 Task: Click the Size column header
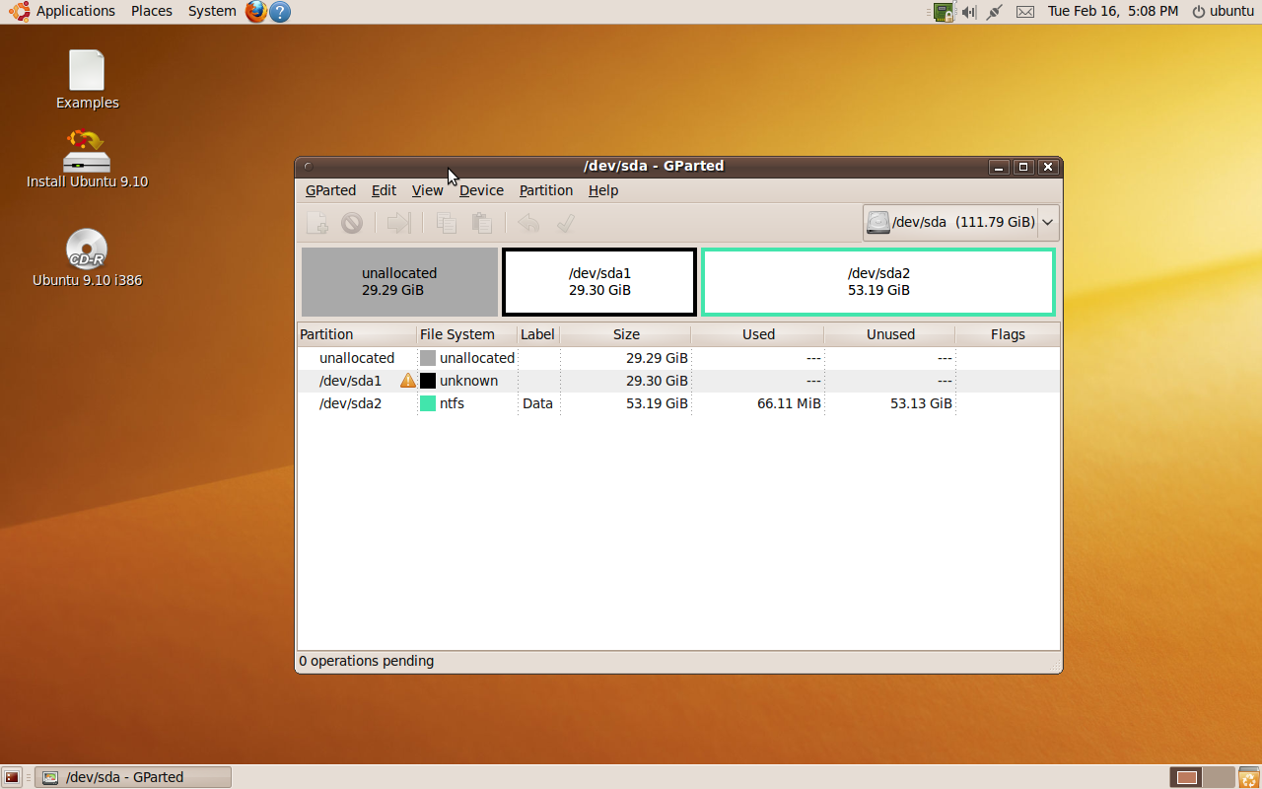point(625,334)
